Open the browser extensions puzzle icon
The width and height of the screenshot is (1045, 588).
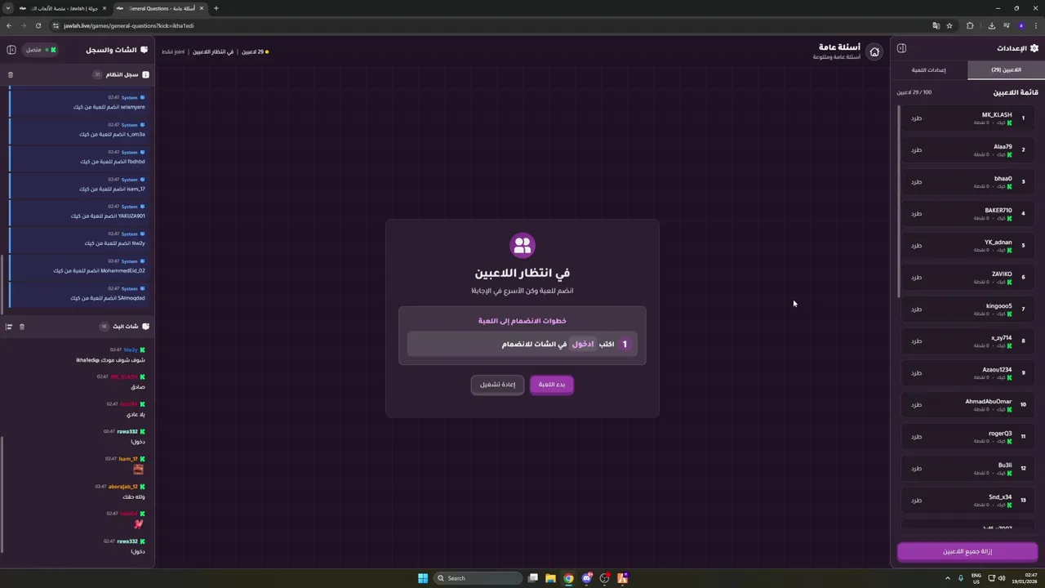[x=970, y=25]
